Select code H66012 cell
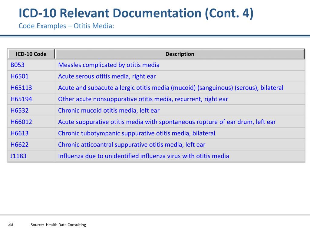This screenshot has width=310, height=233. (x=31, y=122)
